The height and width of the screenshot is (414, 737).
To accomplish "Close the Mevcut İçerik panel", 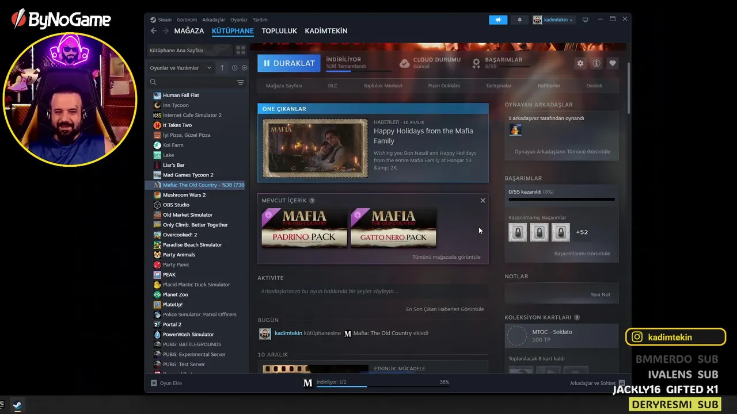I will tap(483, 201).
